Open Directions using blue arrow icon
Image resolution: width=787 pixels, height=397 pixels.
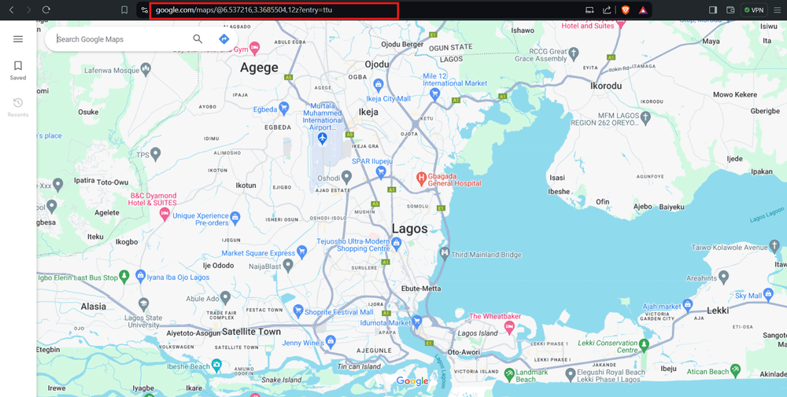[224, 39]
